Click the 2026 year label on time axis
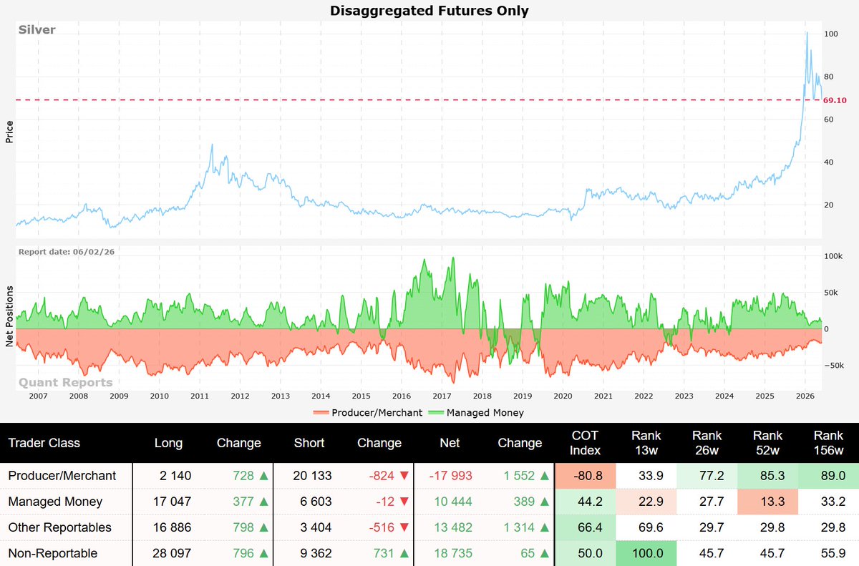This screenshot has height=566, width=859. (805, 396)
